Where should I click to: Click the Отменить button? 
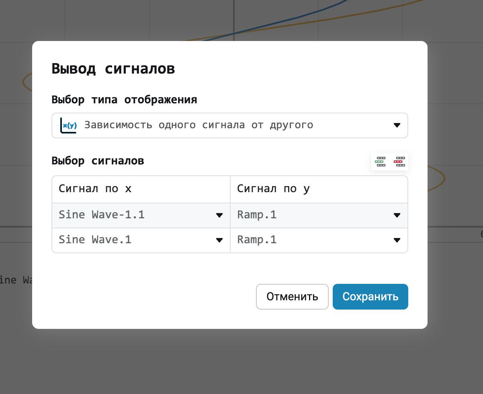pos(292,297)
